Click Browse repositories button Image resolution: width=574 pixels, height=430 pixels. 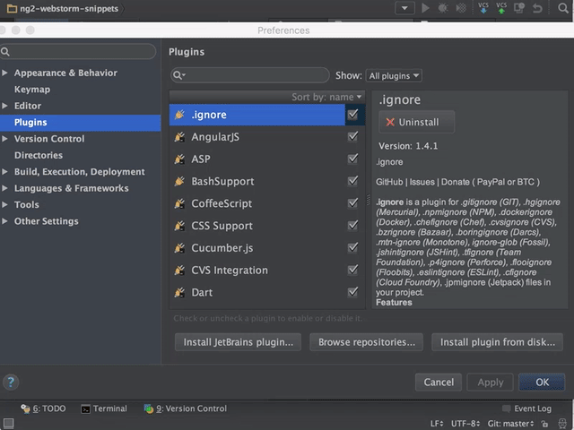click(x=367, y=342)
